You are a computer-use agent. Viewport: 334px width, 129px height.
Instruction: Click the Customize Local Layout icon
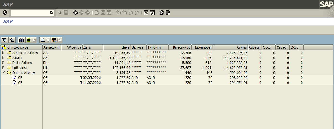(x=168, y=13)
